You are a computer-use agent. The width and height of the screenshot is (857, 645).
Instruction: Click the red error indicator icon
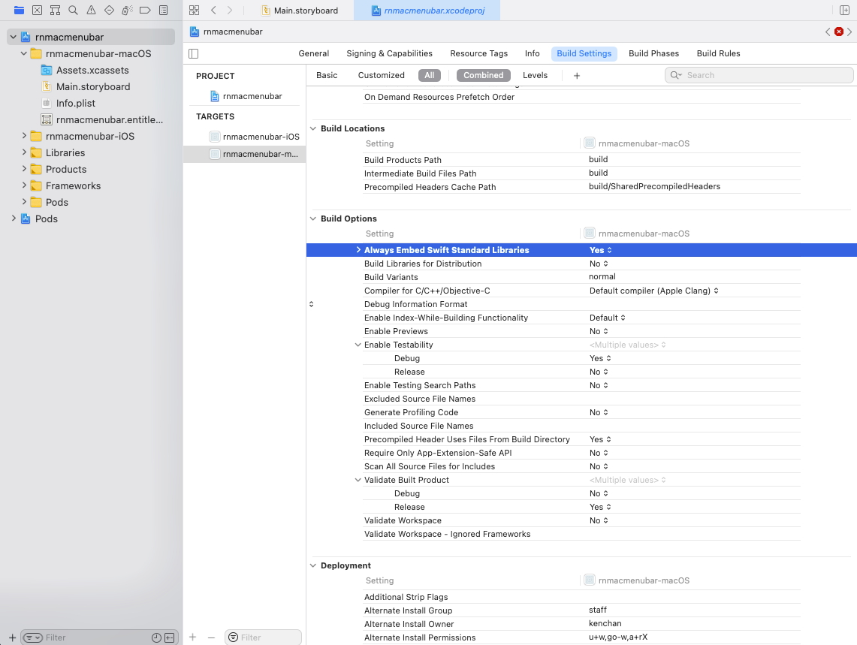(x=838, y=32)
